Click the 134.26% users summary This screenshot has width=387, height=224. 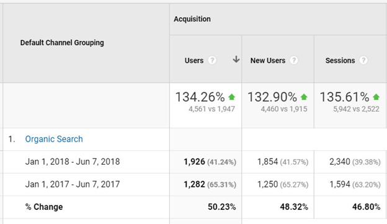(x=200, y=97)
